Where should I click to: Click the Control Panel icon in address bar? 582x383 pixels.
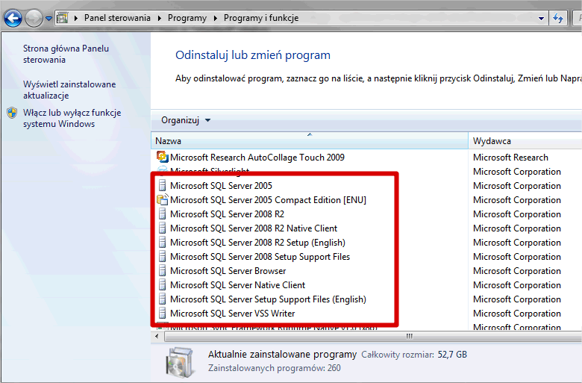point(63,18)
